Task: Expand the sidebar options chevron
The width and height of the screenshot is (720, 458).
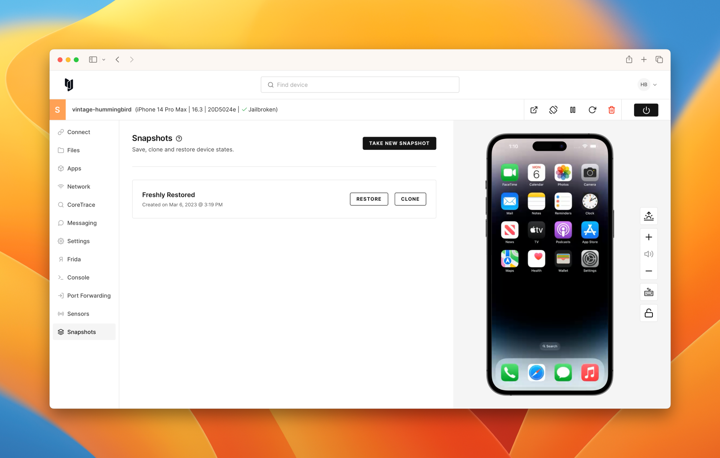Action: click(104, 60)
